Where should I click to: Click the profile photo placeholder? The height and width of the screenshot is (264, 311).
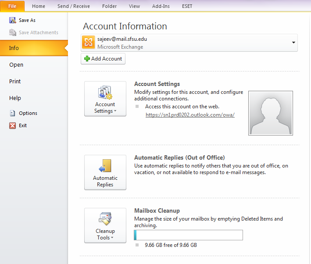coord(271,113)
